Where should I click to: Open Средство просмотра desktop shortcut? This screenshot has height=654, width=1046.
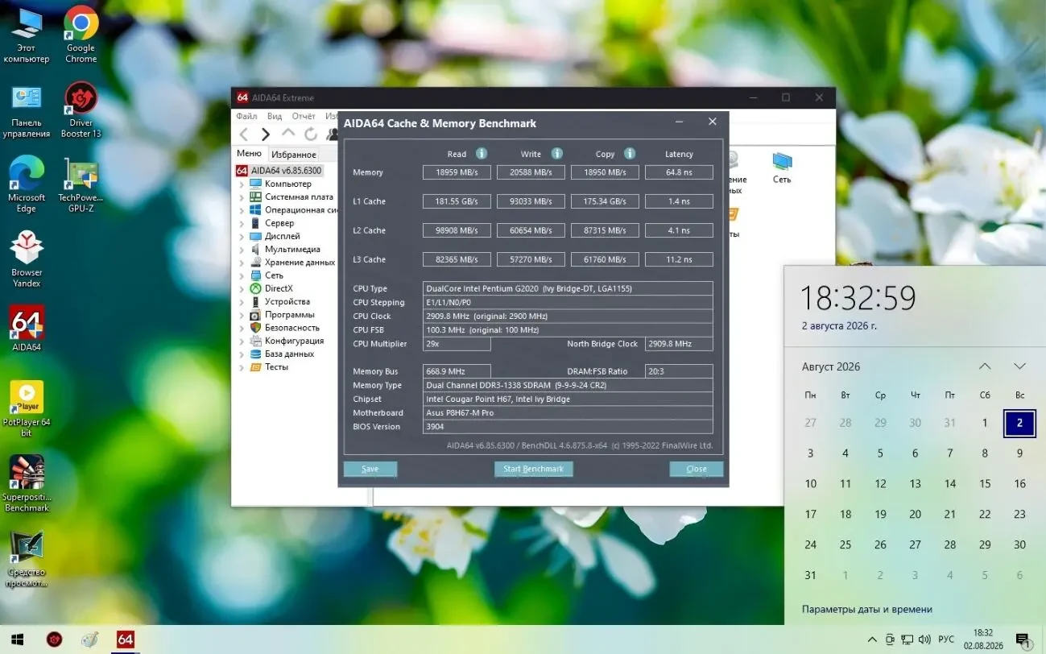pos(27,558)
